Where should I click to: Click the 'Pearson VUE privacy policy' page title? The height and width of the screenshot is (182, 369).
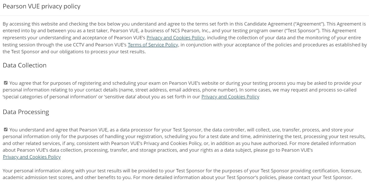(42, 6)
